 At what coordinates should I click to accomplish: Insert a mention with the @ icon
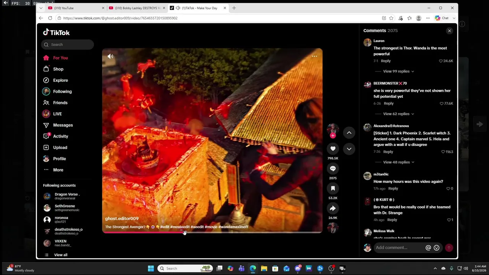(x=428, y=248)
